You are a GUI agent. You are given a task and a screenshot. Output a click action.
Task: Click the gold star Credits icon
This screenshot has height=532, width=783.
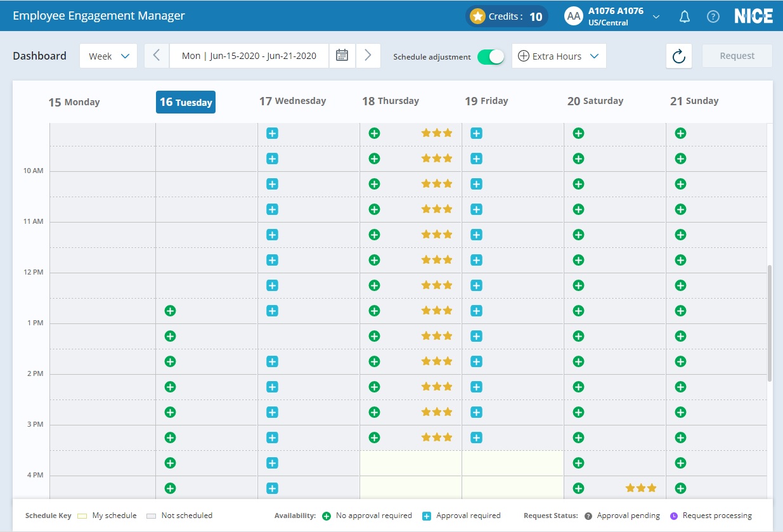[478, 16]
